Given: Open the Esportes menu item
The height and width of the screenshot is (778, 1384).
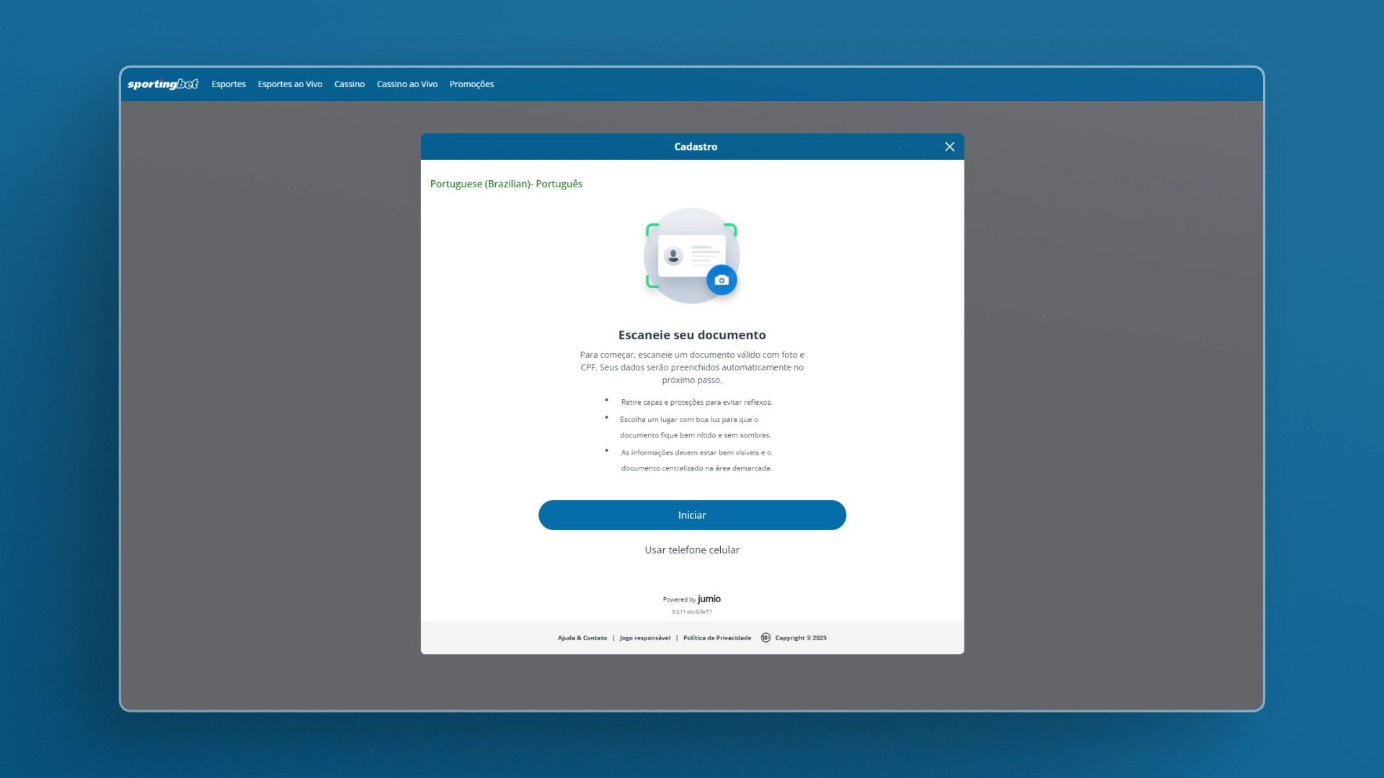Looking at the screenshot, I should click(229, 84).
